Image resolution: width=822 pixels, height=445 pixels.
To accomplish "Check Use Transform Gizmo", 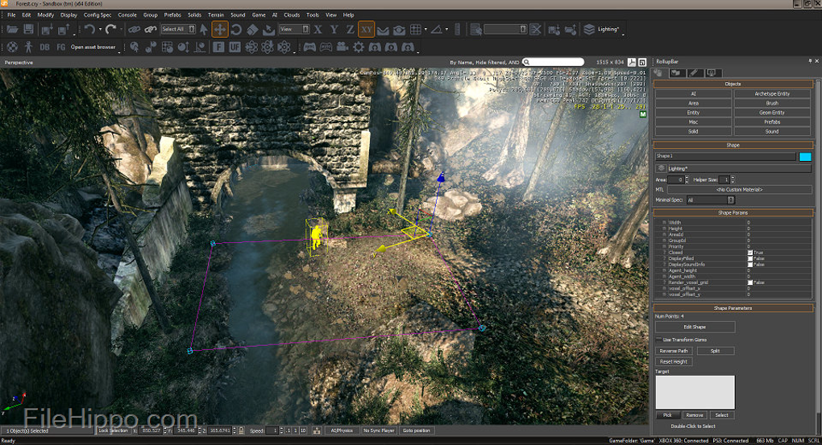I will (x=658, y=340).
